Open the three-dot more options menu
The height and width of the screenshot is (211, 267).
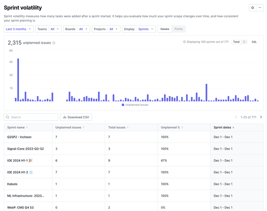point(260,8)
